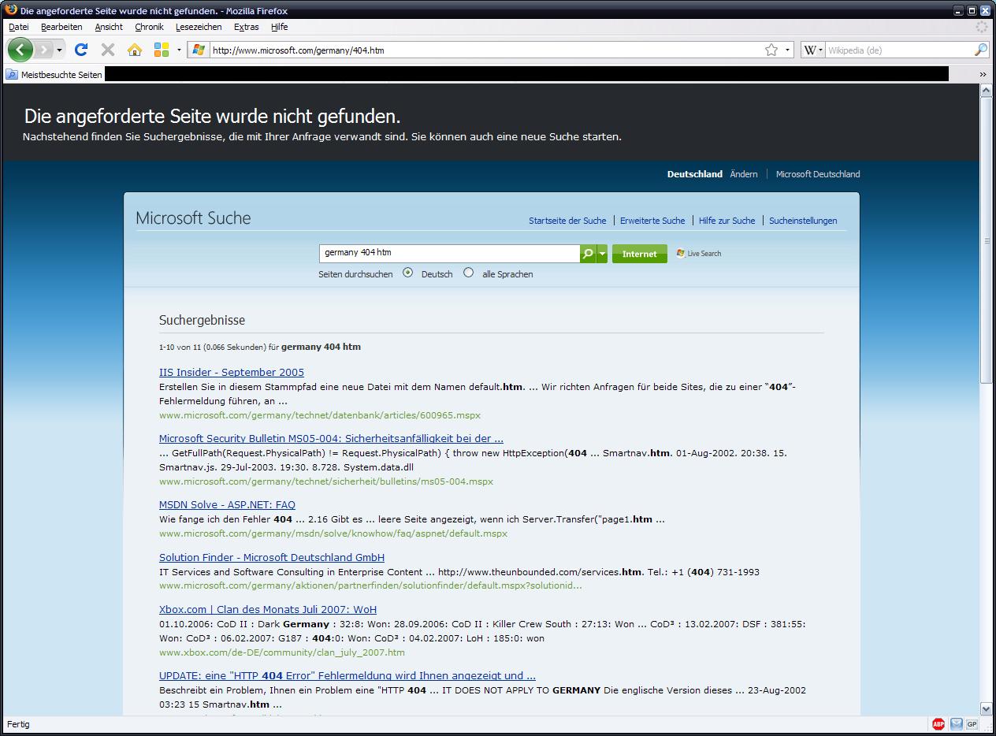Click the GP status bar icon
The image size is (996, 736).
click(x=972, y=724)
